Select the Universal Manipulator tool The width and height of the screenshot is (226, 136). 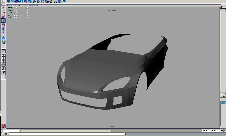3,33
